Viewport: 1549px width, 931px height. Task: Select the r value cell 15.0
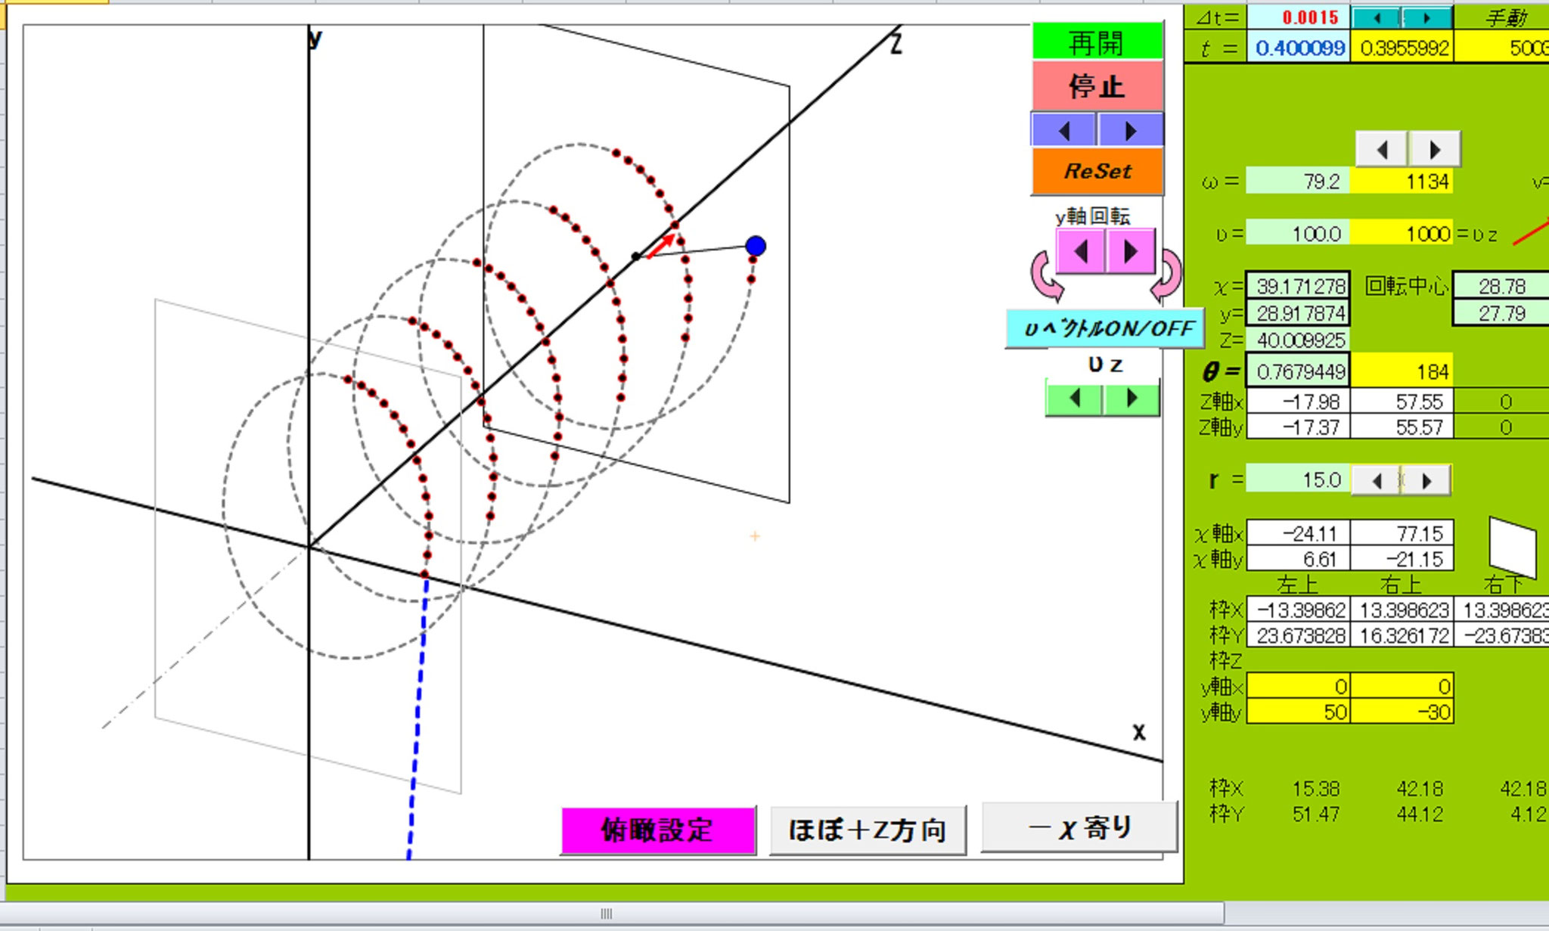tap(1298, 480)
